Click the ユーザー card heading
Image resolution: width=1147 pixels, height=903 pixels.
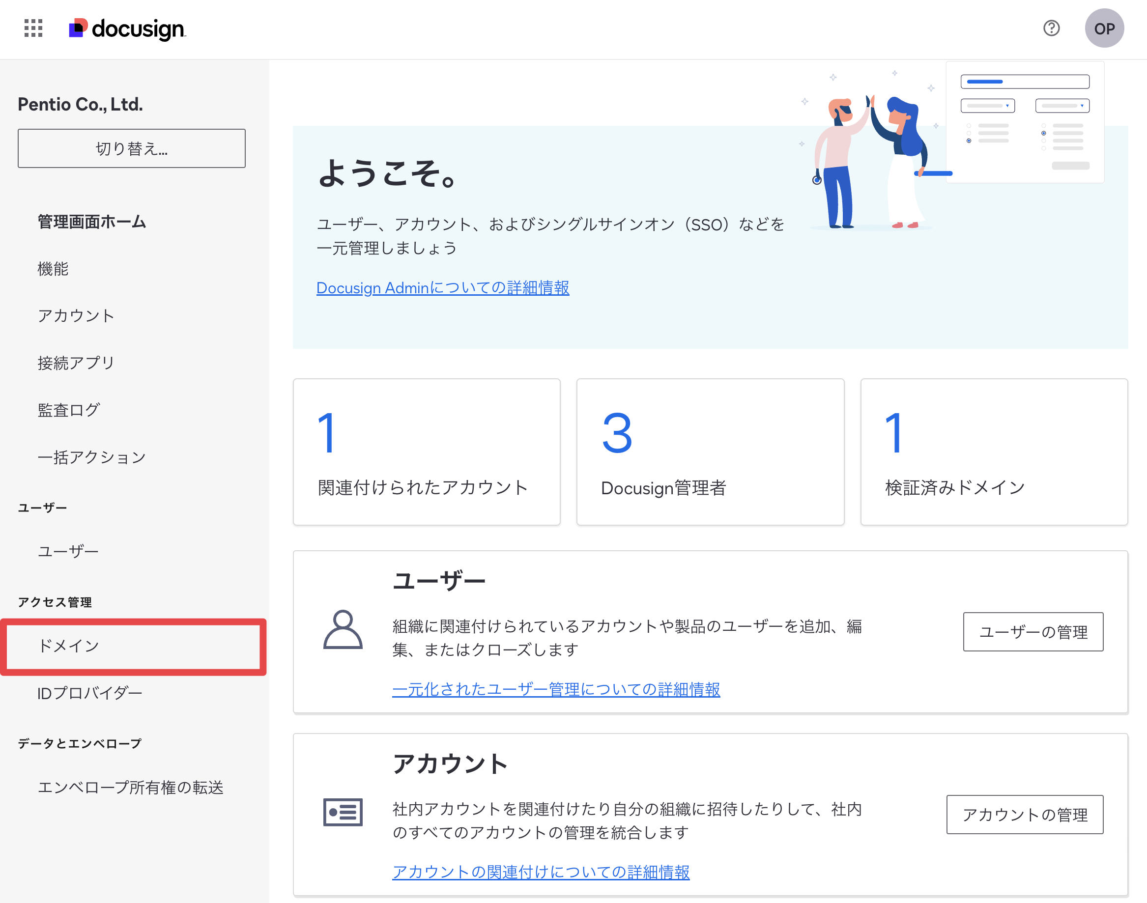(439, 581)
